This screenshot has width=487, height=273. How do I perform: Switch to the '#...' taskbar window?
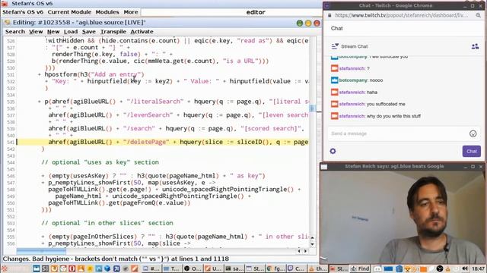coord(151,268)
